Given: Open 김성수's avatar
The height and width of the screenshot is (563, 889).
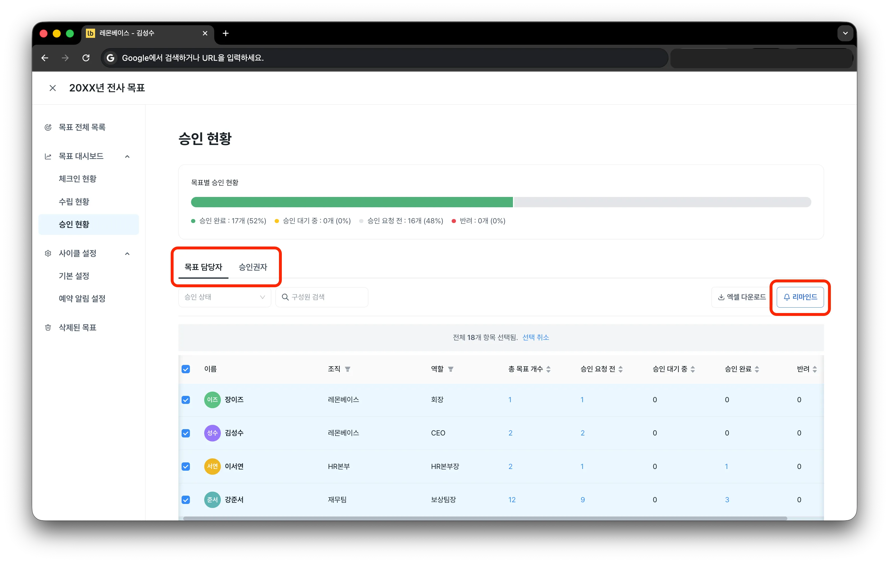Looking at the screenshot, I should point(212,433).
